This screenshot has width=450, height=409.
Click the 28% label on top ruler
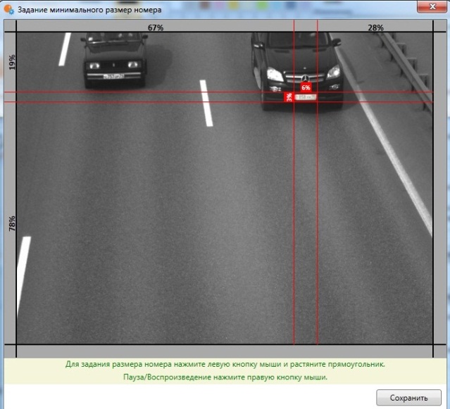click(375, 27)
